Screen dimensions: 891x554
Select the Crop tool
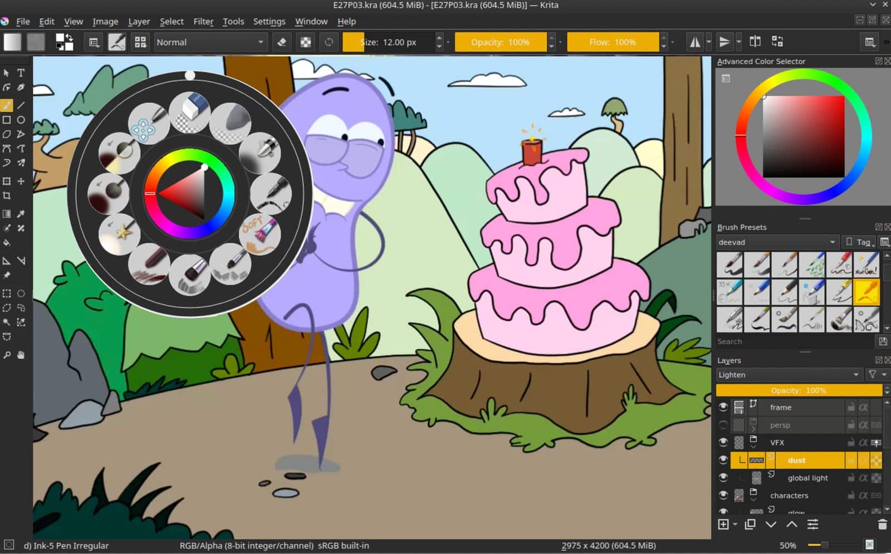coord(7,195)
